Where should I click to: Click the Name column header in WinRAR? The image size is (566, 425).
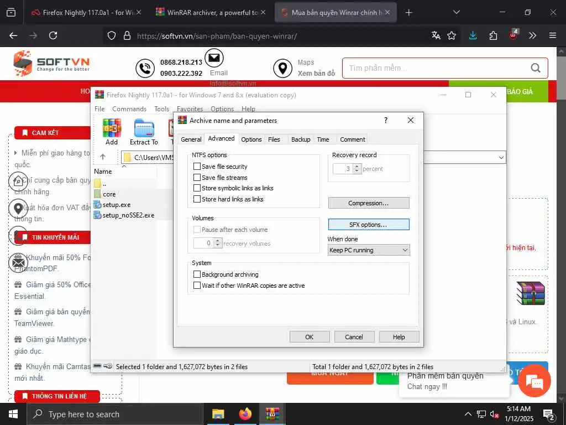(124, 172)
